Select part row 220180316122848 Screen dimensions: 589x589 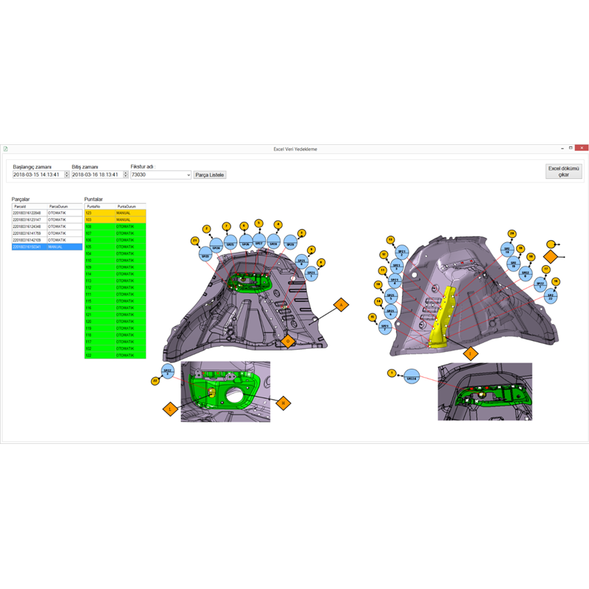[x=47, y=213]
